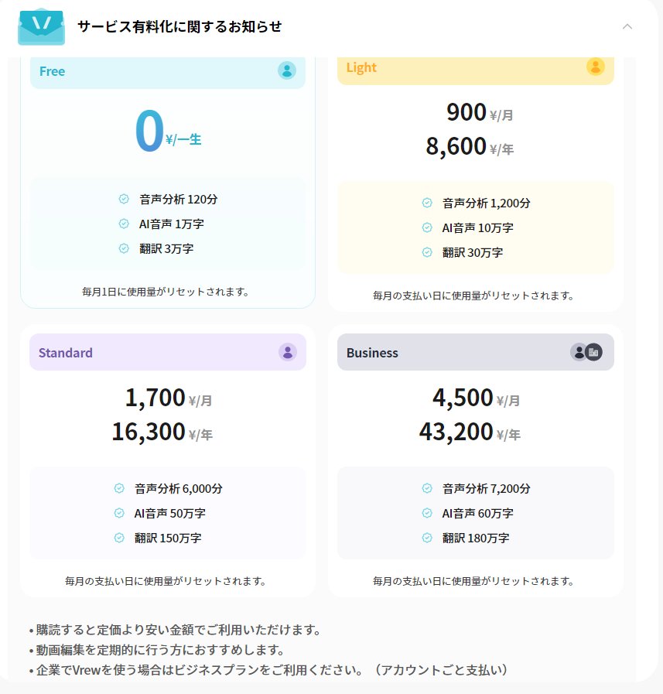Collapse the announcement with the top-right chevron

pos(627,26)
